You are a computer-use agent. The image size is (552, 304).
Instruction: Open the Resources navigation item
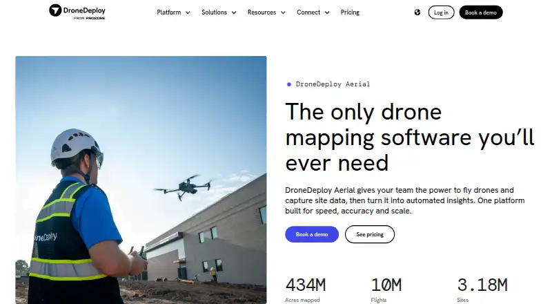262,12
